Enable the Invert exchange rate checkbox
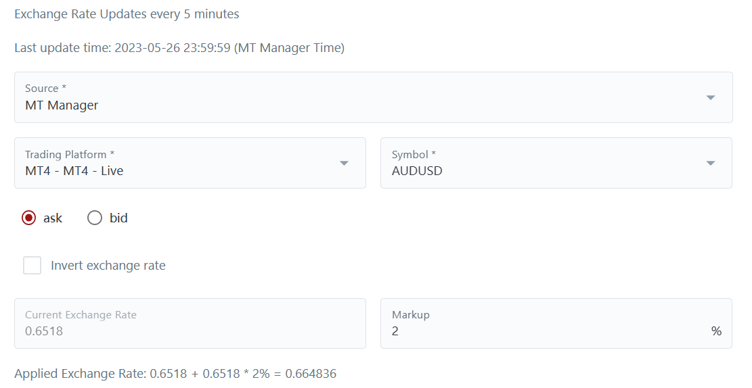 click(32, 265)
